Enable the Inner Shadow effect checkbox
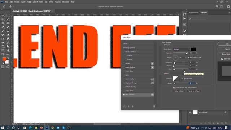Viewport: 231px width, 130px height. pyautogui.click(x=124, y=68)
